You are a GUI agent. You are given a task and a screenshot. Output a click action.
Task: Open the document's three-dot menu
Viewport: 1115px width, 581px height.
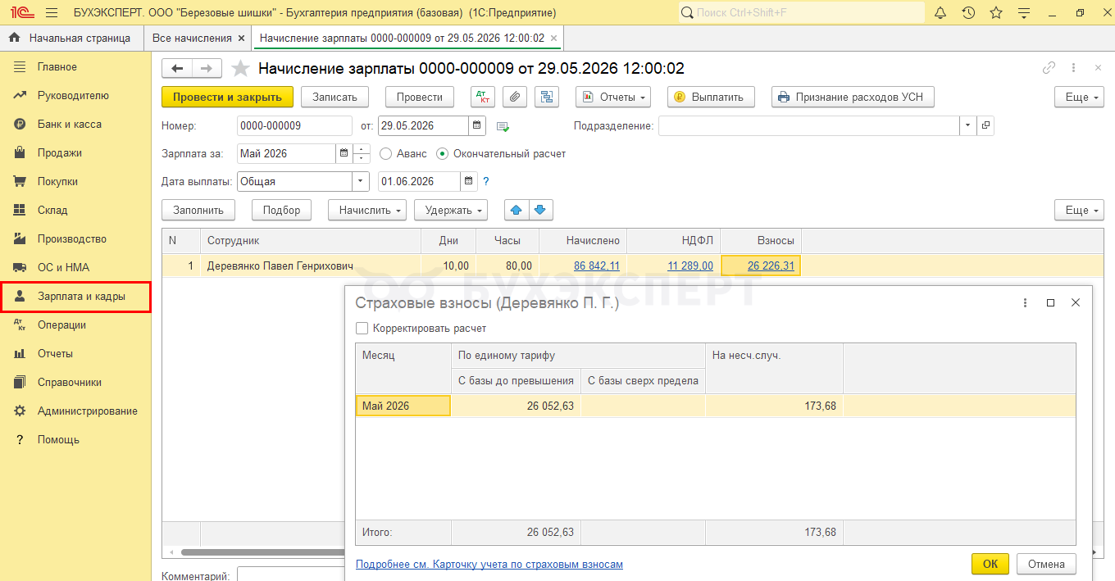click(x=1074, y=69)
